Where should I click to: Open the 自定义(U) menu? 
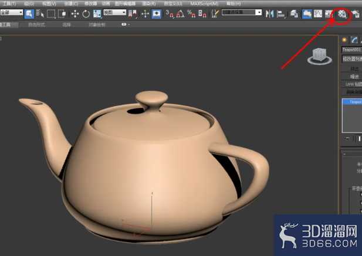point(173,4)
